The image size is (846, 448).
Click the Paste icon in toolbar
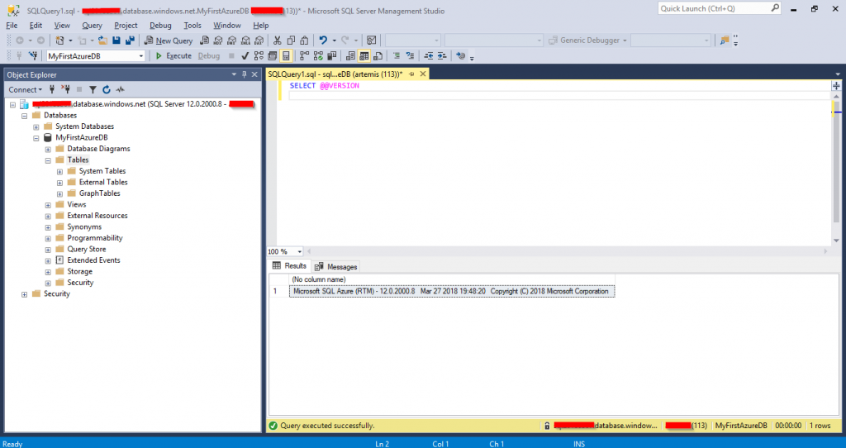tap(304, 41)
